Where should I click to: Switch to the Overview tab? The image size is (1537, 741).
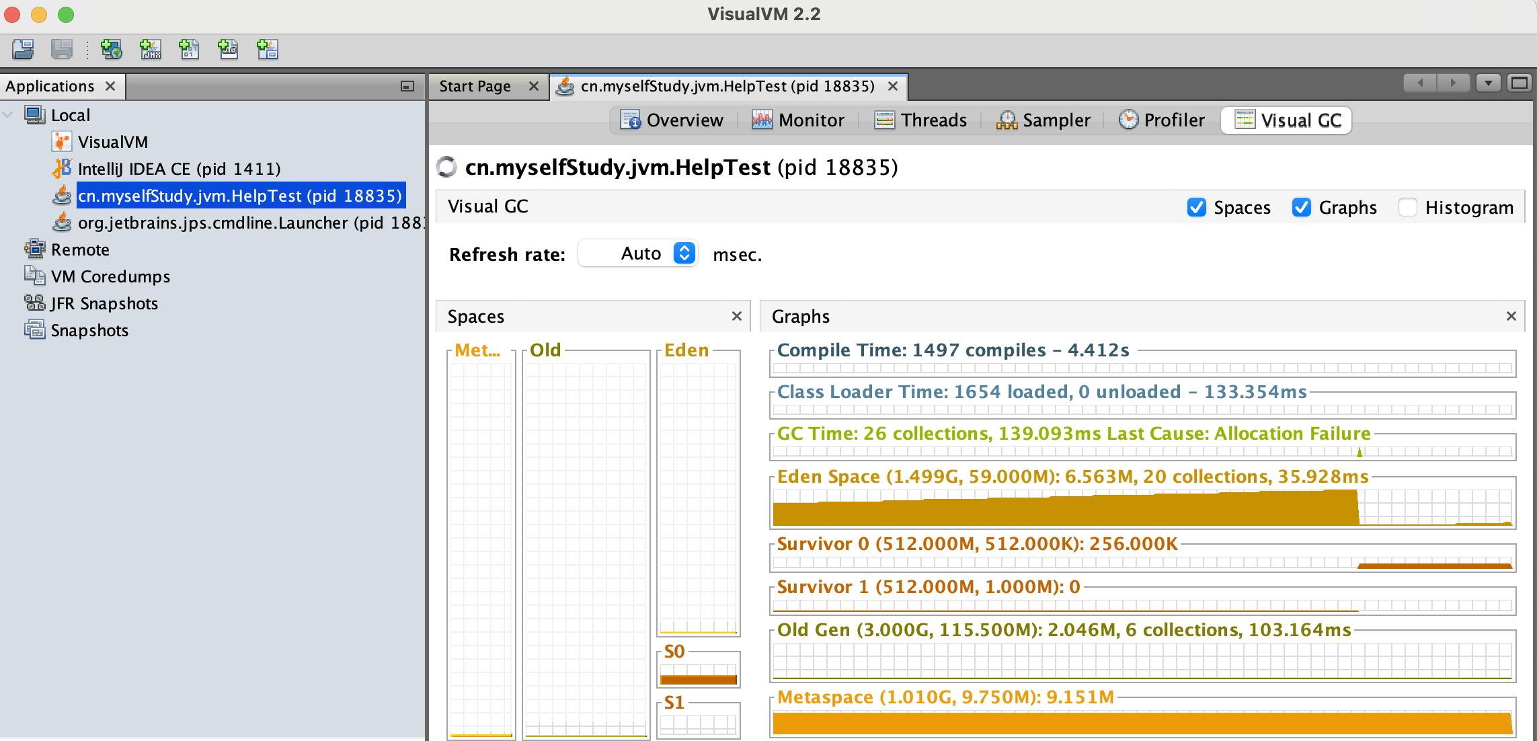tap(671, 120)
